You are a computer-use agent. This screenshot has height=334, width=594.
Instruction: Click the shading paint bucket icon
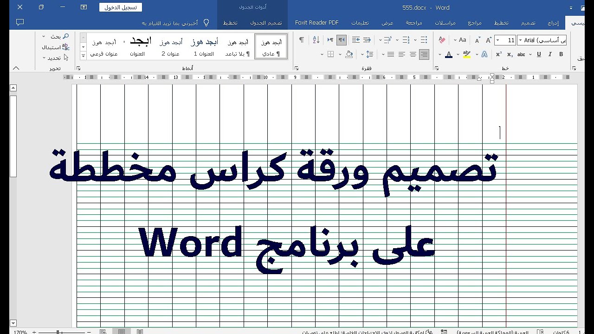pyautogui.click(x=349, y=54)
